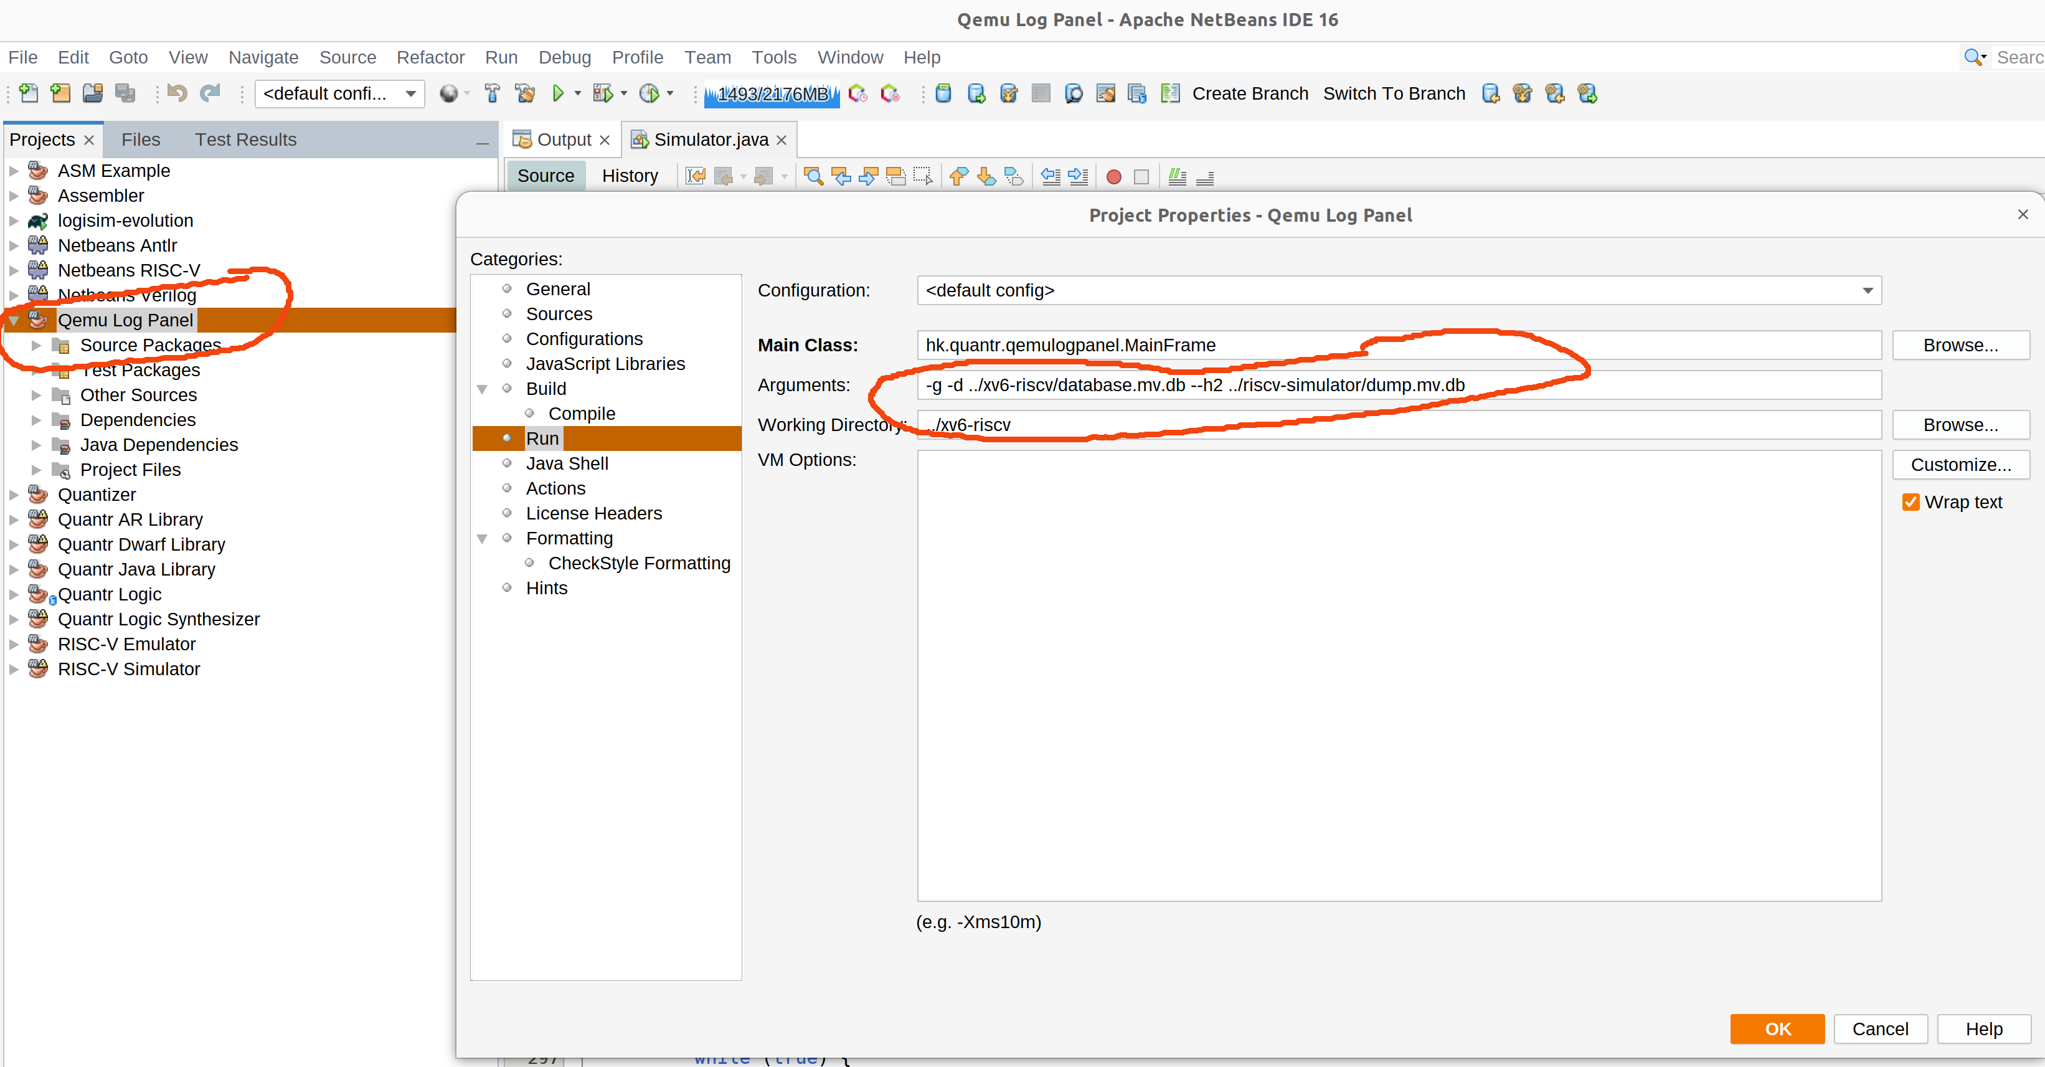Screen dimensions: 2045x1067
Task: Click the globe browser icon in toolbar
Action: point(448,93)
